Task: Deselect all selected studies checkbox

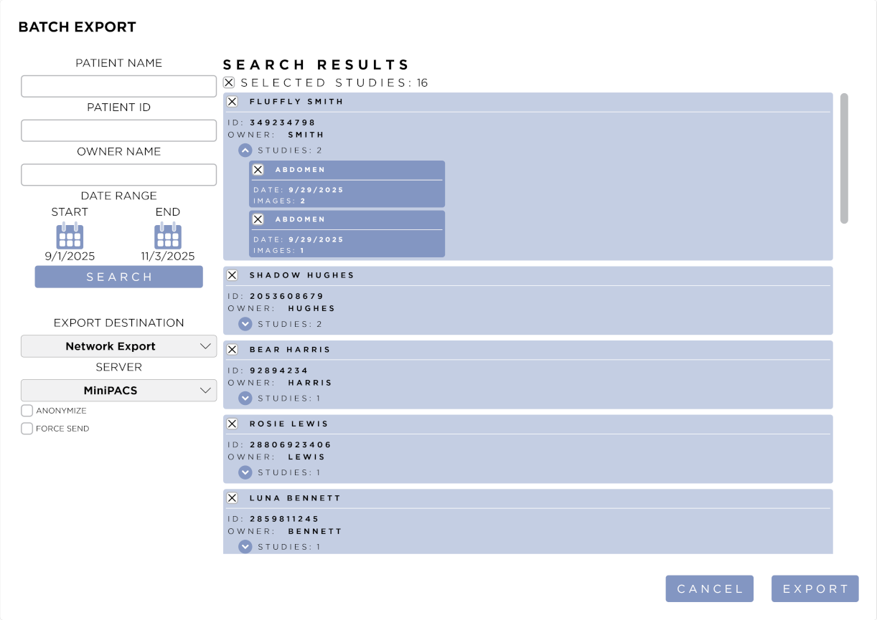Action: 229,82
